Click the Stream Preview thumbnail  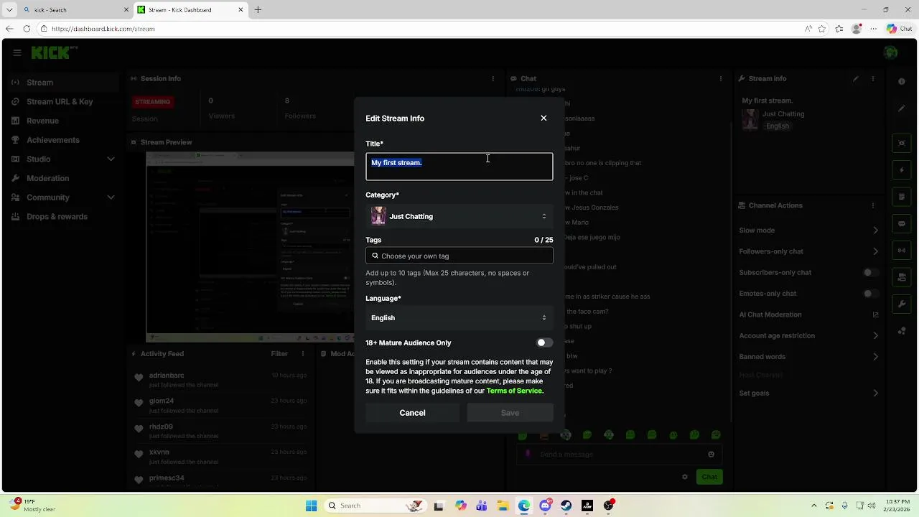(x=250, y=247)
